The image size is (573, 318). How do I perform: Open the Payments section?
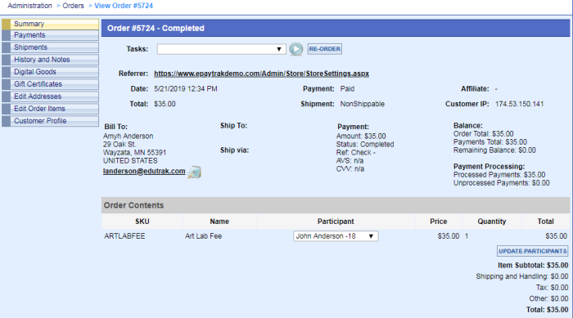click(x=50, y=35)
